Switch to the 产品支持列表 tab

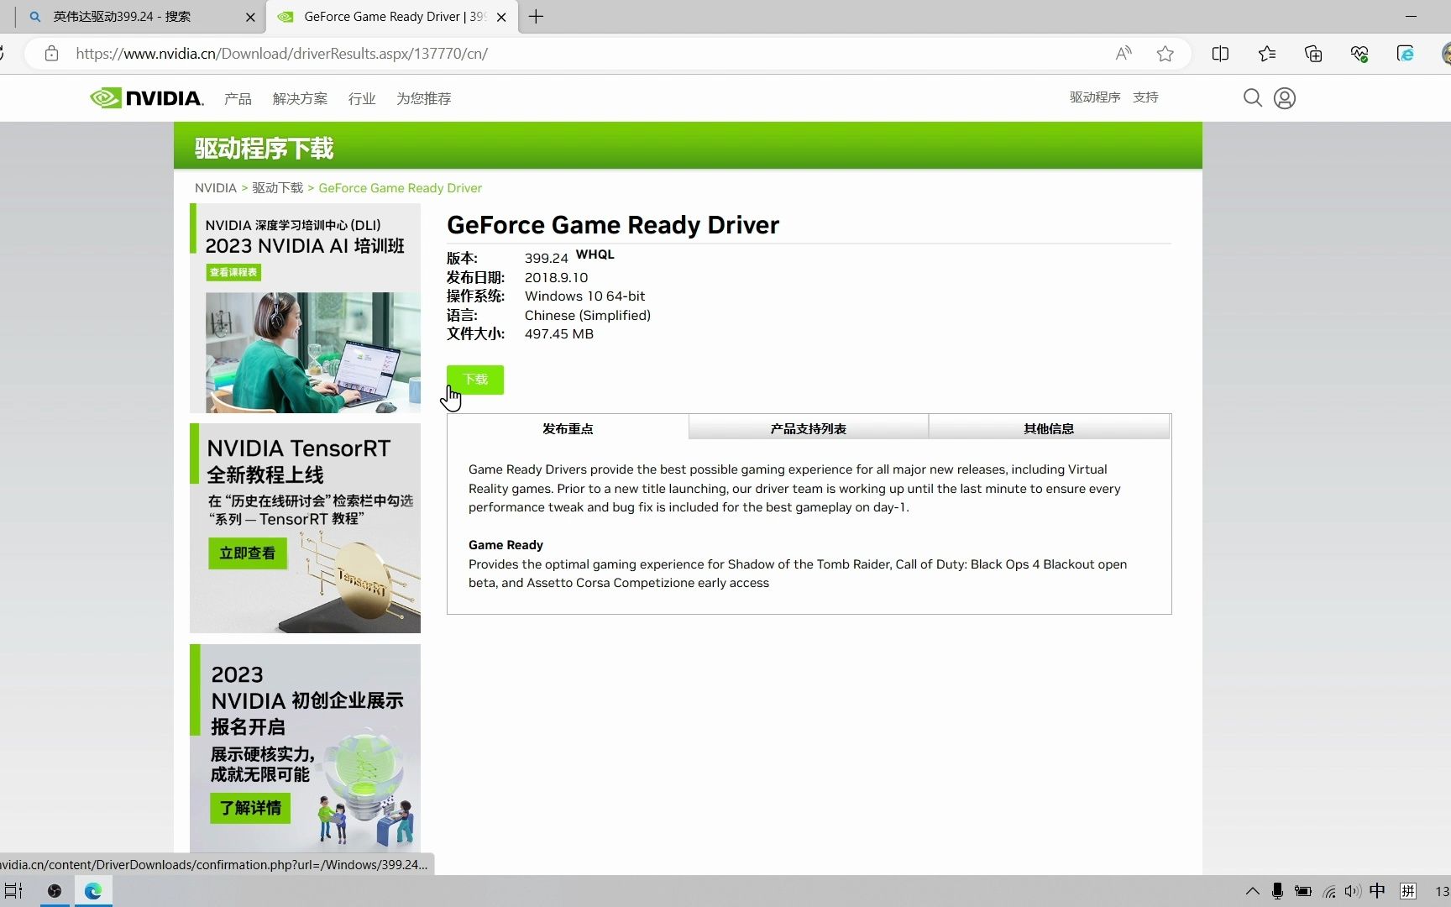click(809, 428)
